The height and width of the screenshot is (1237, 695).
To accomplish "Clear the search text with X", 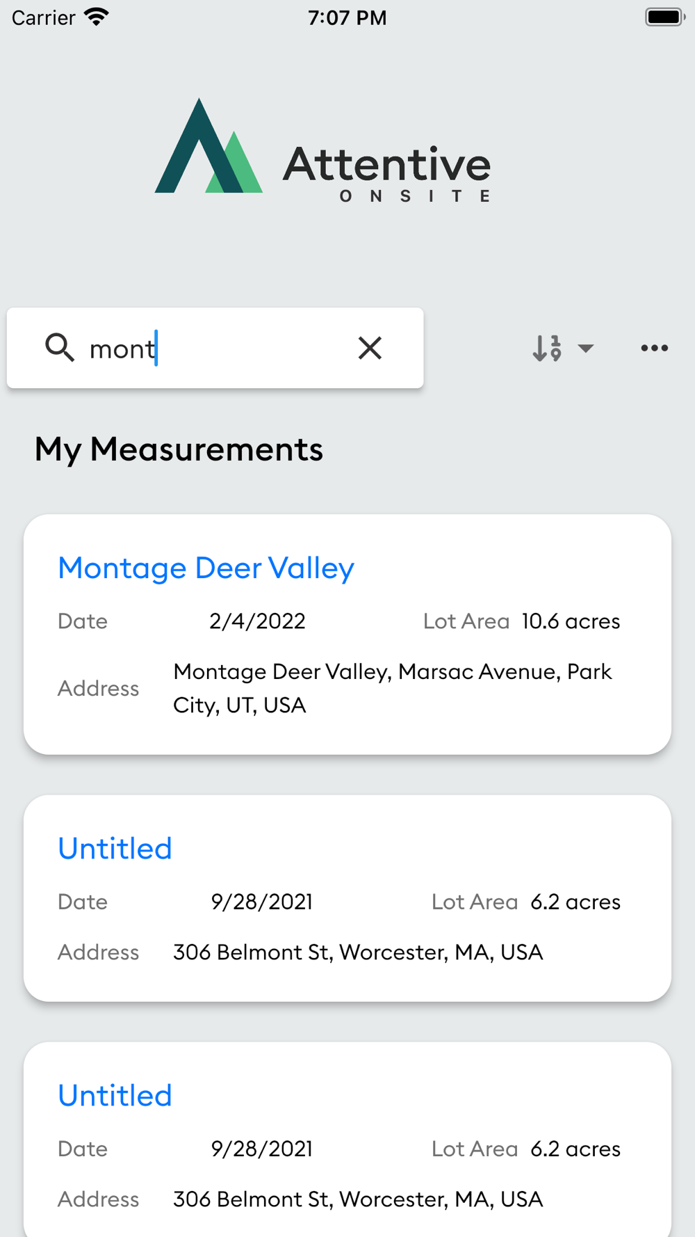I will [370, 348].
